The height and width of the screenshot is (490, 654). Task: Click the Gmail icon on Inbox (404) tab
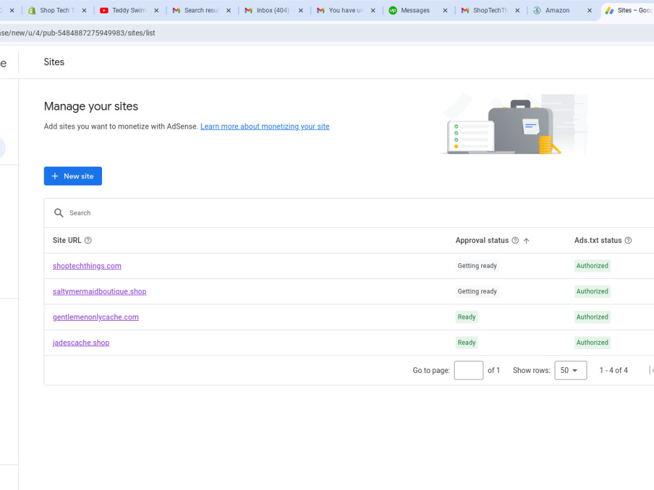(x=248, y=10)
